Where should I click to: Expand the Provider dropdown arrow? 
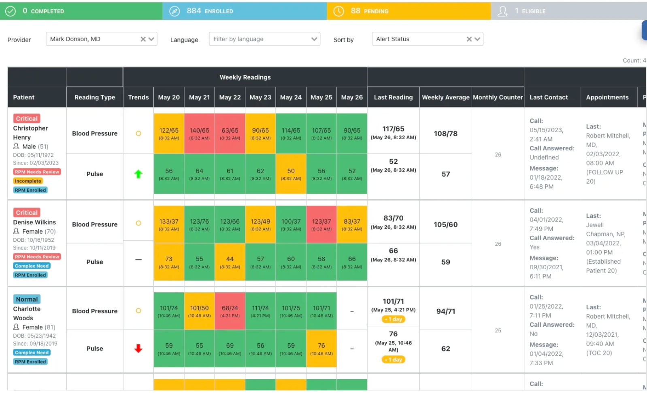coord(151,39)
